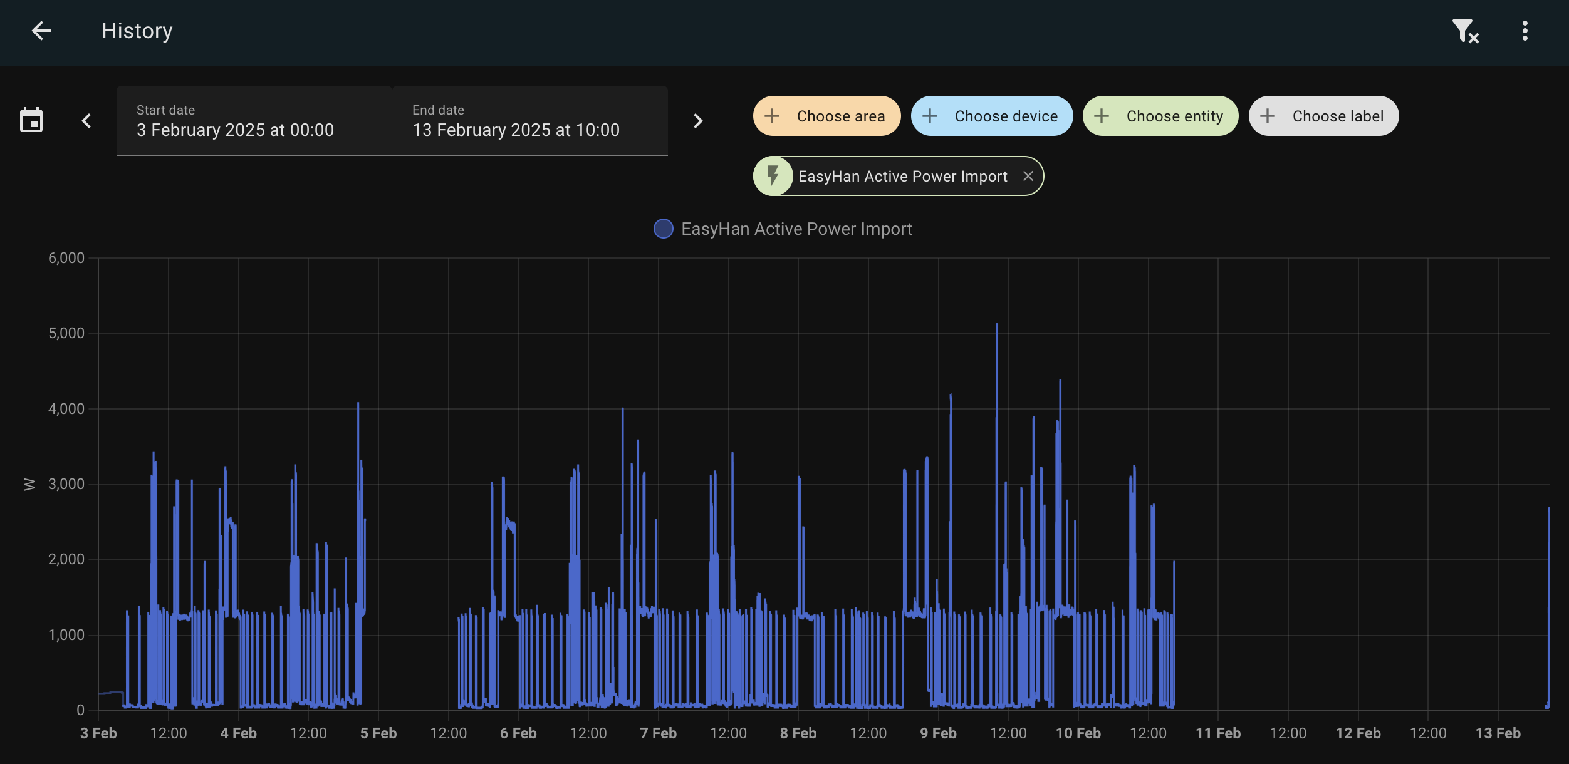1569x764 pixels.
Task: Click the forward arrow navigation icon
Action: [697, 120]
